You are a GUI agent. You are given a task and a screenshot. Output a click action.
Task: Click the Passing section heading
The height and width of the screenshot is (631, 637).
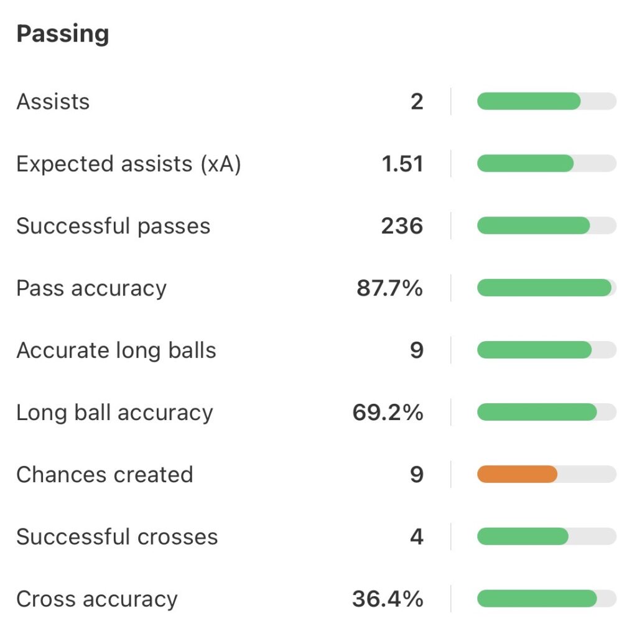62,34
